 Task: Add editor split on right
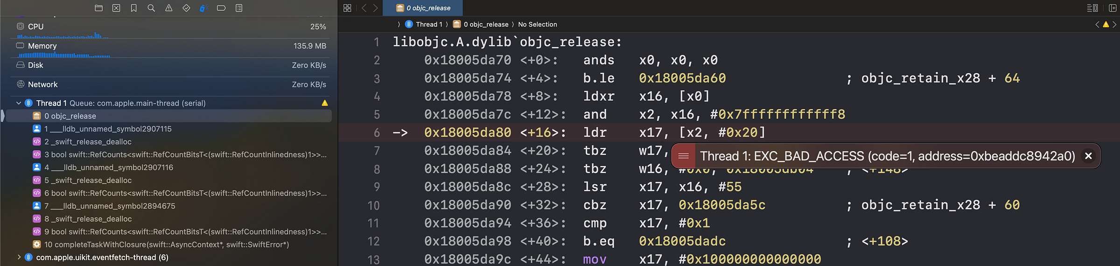(x=1113, y=8)
